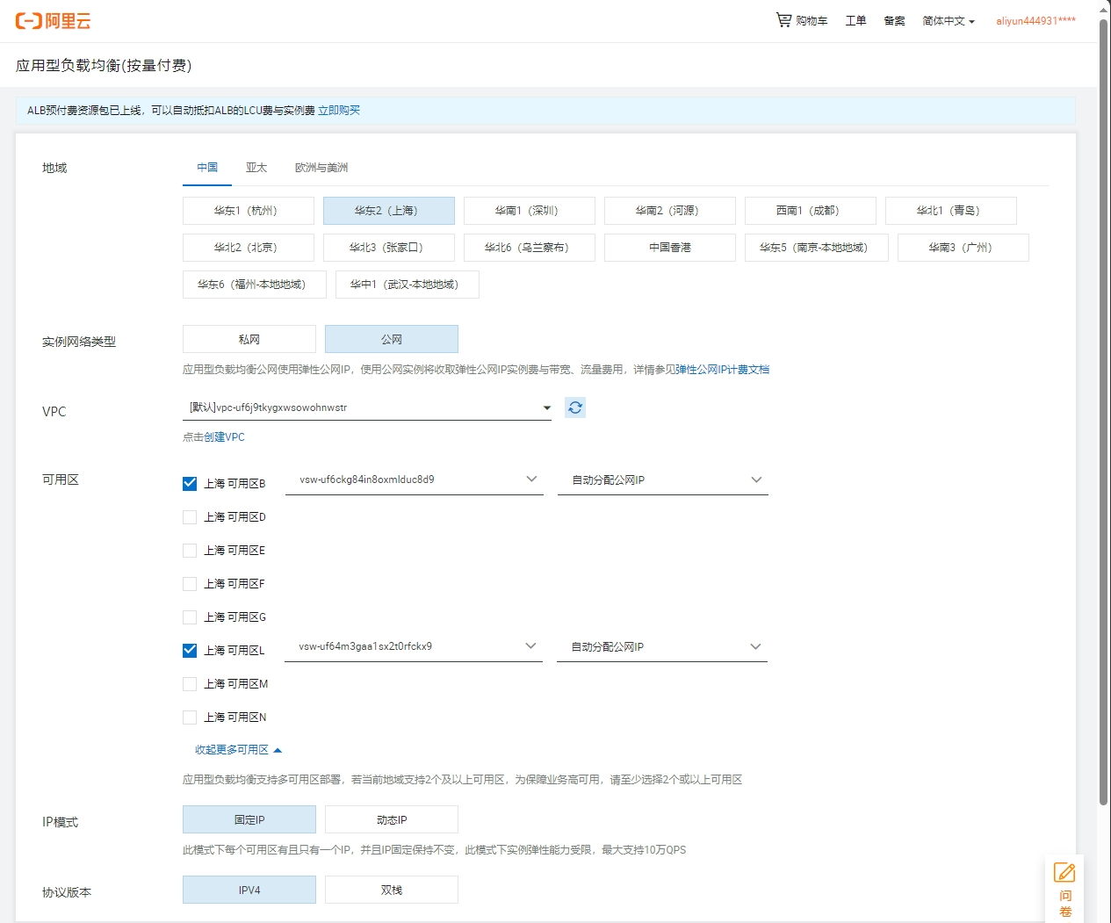Choose the 动态IP mode option
This screenshot has width=1111, height=923.
392,820
